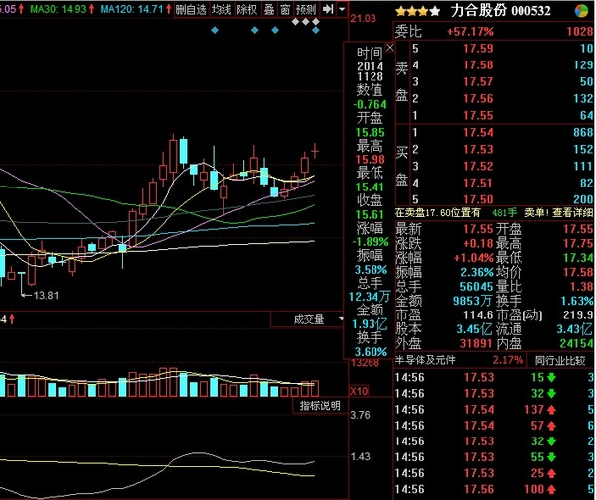Click the red up arrow beside volume 25
This screenshot has height=500, width=596.
click(552, 473)
